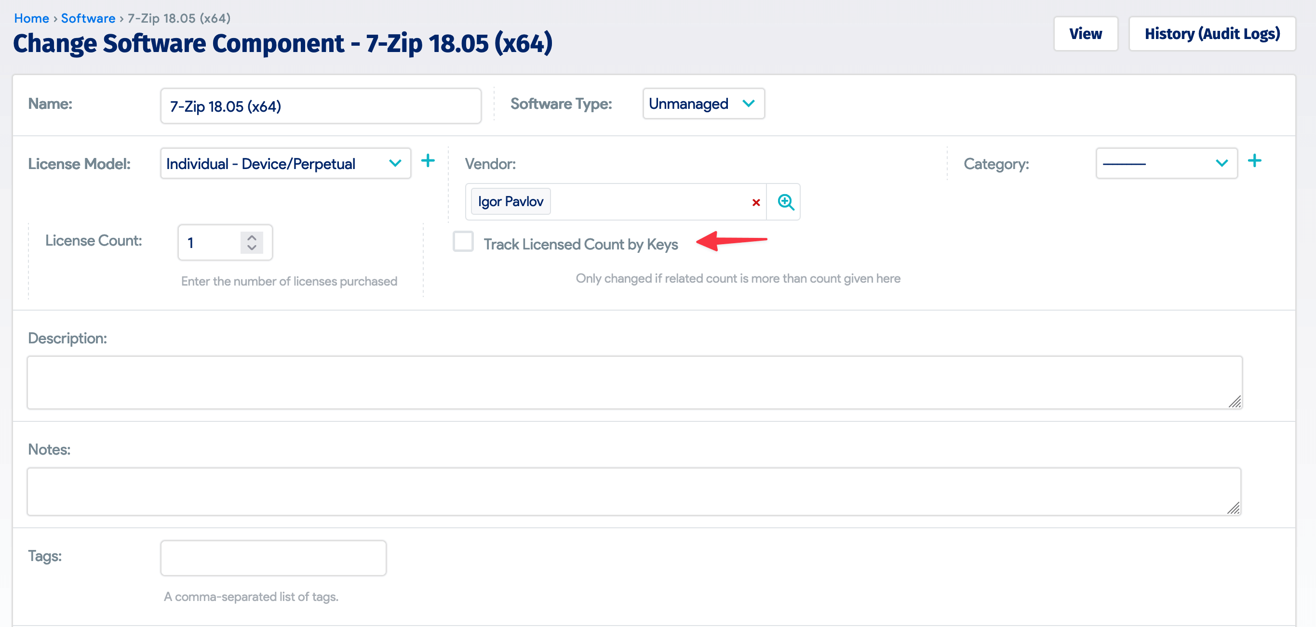1316x627 pixels.
Task: Click inside the Tags input field
Action: click(273, 557)
